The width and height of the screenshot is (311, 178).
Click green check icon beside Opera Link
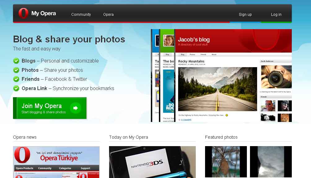tap(16, 88)
